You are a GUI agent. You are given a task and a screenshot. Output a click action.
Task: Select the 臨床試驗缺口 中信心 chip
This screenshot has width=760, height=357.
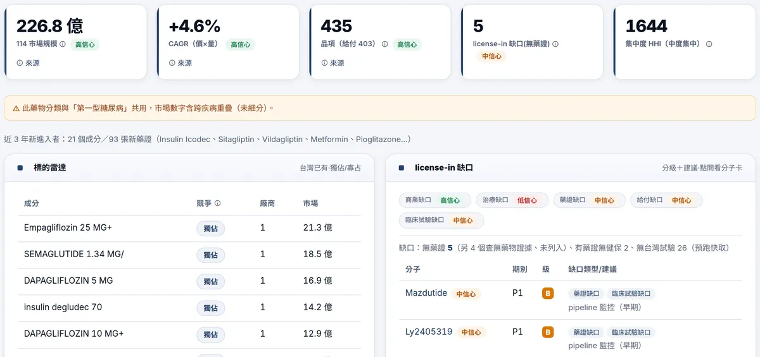441,221
